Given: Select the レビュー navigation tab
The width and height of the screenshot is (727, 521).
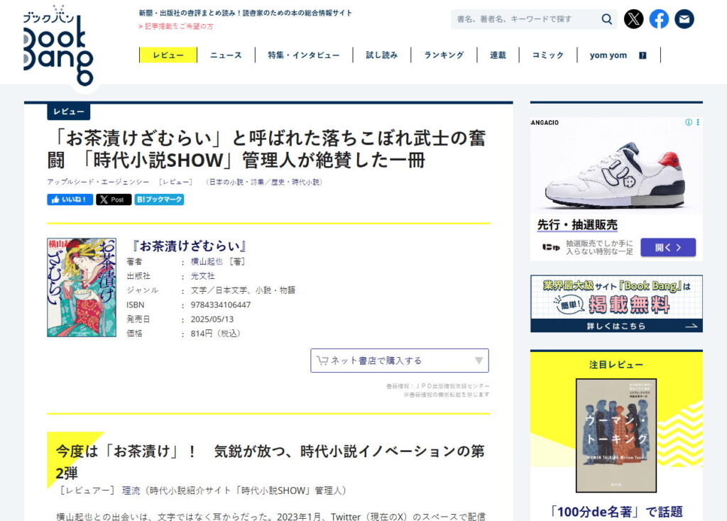Looking at the screenshot, I should 168,55.
